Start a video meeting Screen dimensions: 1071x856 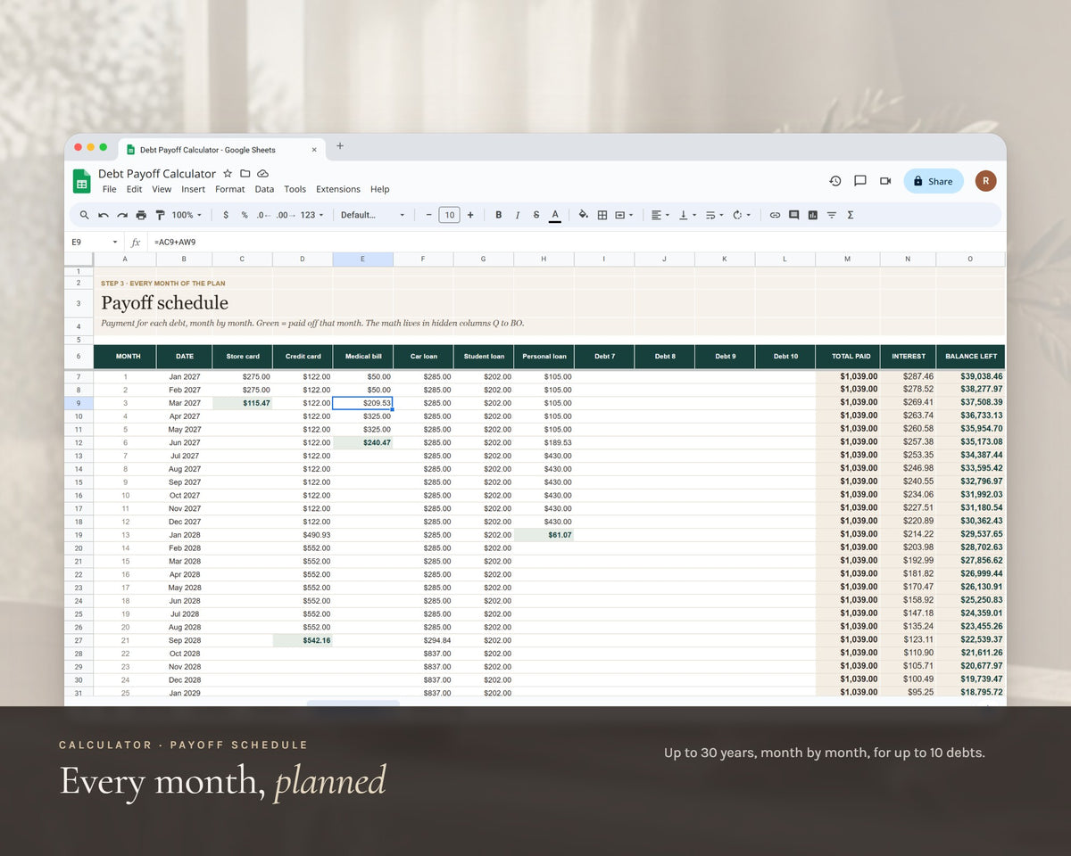885,181
